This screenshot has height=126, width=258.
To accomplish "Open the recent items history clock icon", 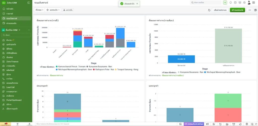I will click(240, 124).
